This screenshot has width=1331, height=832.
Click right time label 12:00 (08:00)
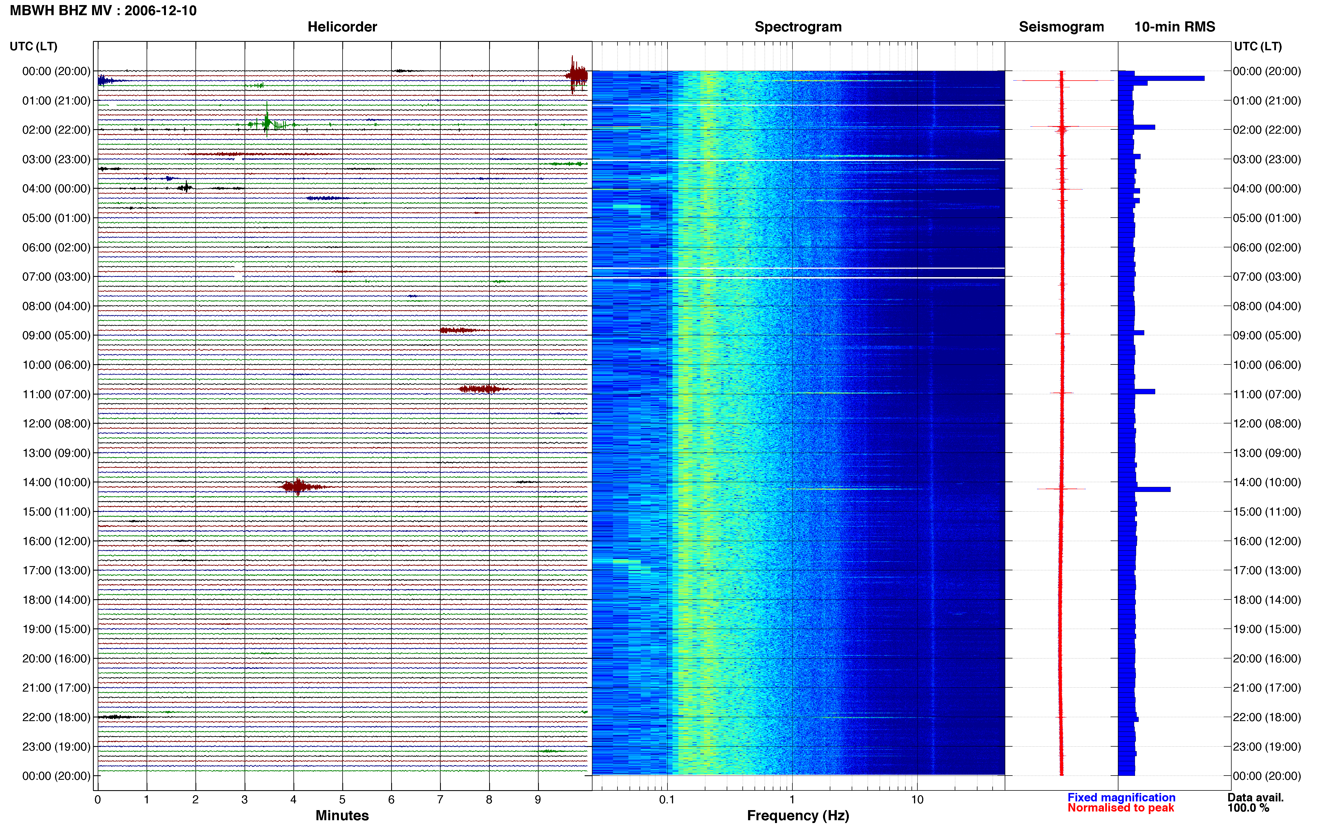1267,424
